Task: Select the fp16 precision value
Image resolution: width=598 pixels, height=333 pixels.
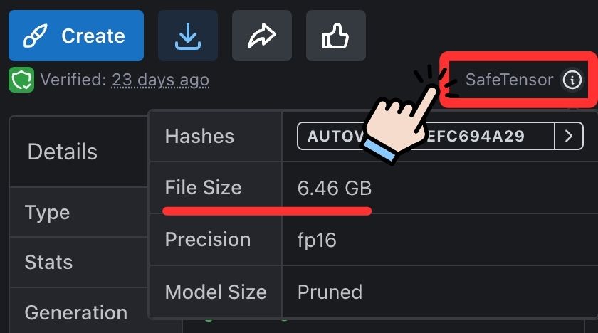Action: 317,240
